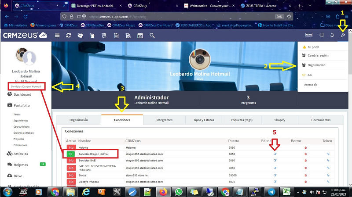Switch to the Integrantes tab
352x197 pixels.
click(x=164, y=120)
